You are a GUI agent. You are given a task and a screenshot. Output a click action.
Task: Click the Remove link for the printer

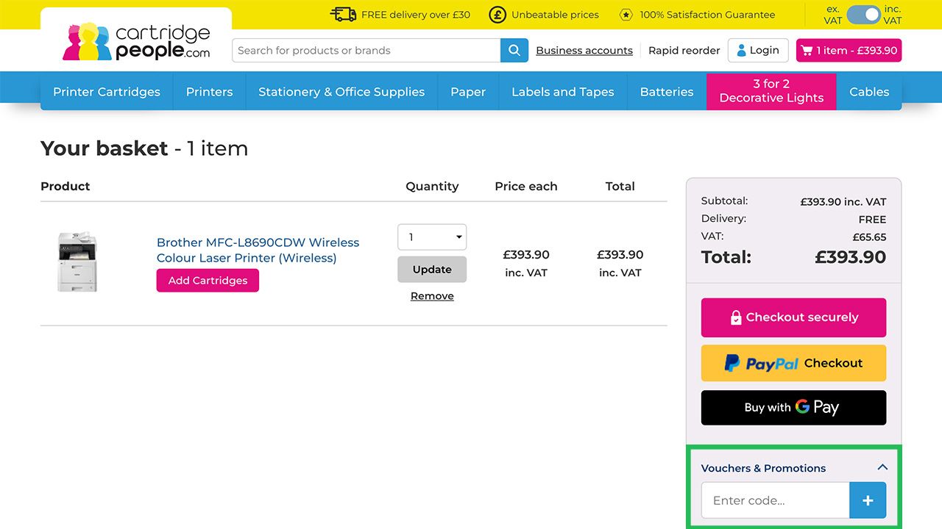432,296
